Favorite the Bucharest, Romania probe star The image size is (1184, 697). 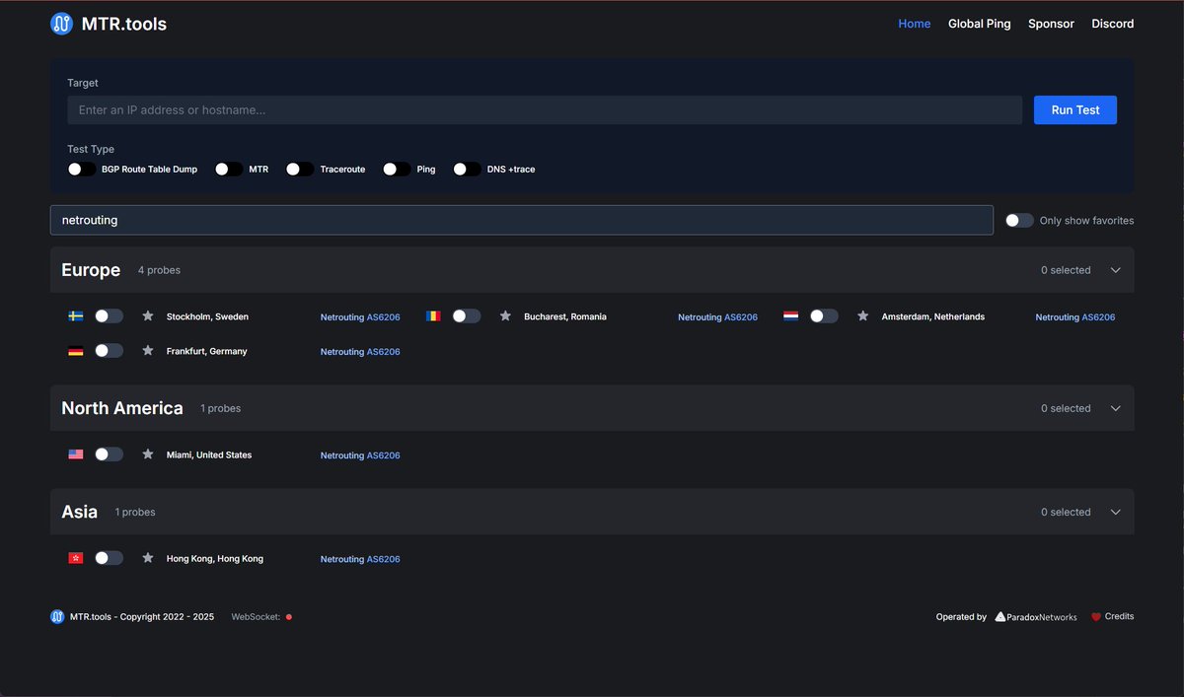505,316
